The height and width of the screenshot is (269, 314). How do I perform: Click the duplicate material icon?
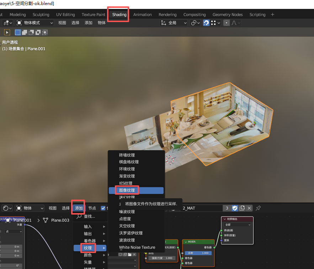(242, 208)
